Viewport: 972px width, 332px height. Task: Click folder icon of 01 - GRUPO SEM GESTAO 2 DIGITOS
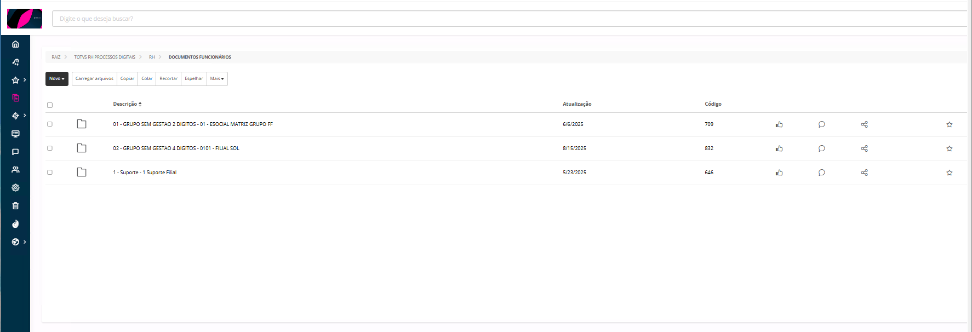coord(82,124)
